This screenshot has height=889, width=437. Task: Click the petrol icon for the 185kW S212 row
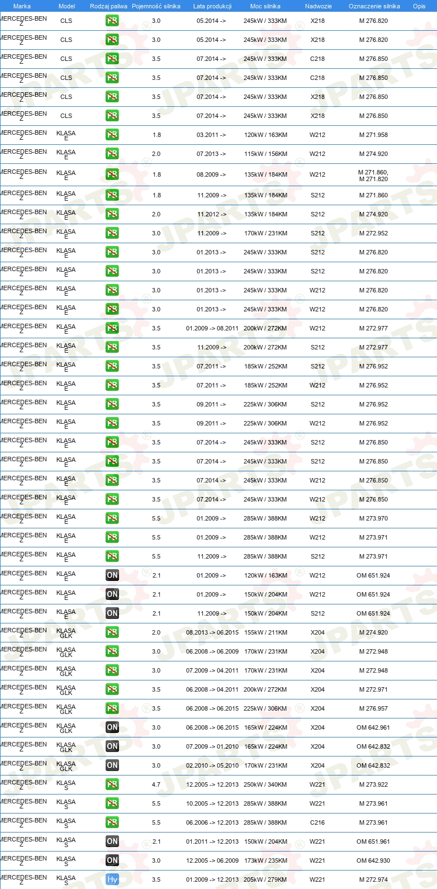point(112,366)
